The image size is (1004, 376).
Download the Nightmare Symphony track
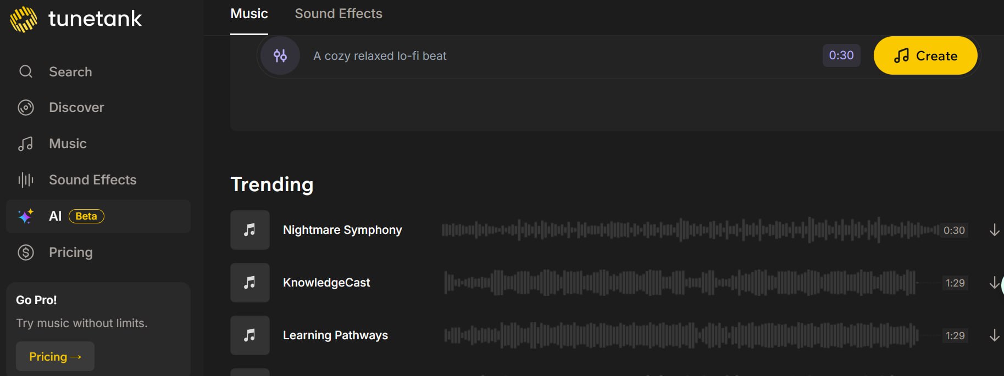[x=994, y=230]
